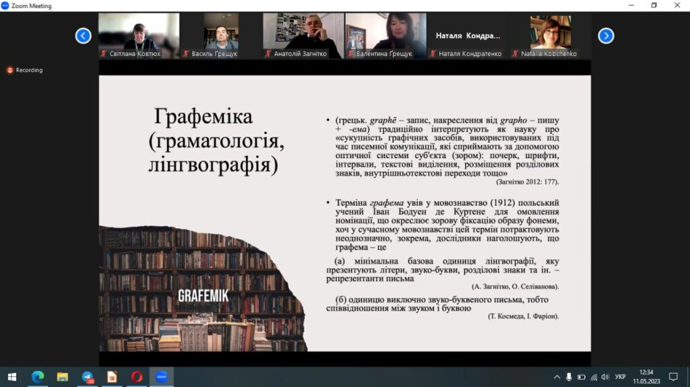Show previous participants with left arrow
The image size is (690, 387).
(83, 36)
